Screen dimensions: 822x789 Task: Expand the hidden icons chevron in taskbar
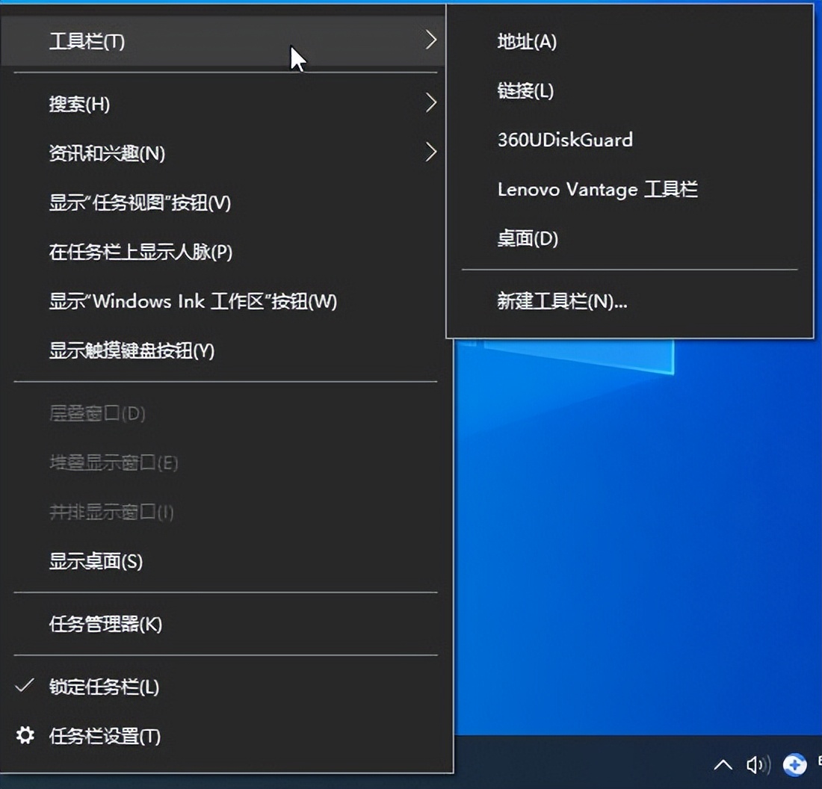coord(722,765)
